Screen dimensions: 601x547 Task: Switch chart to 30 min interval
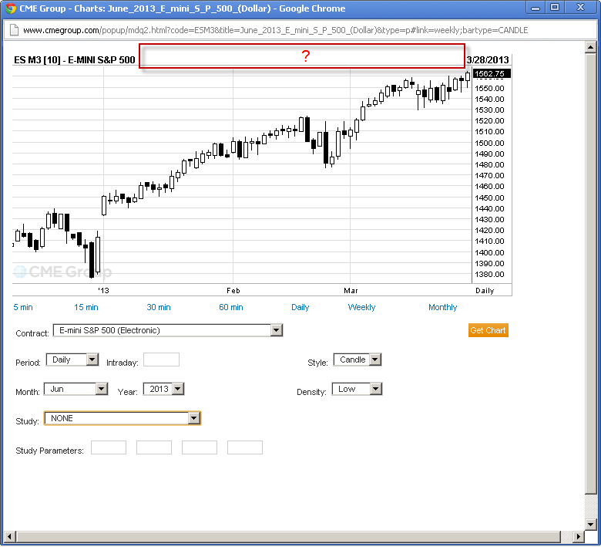click(x=158, y=307)
